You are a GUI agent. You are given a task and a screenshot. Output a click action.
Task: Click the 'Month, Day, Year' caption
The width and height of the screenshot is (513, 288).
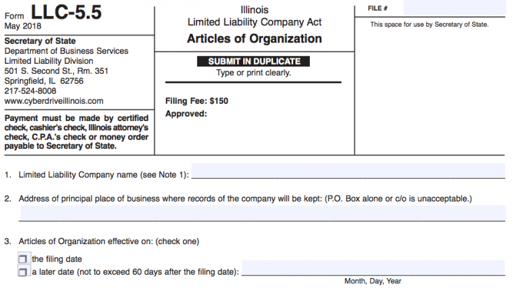[373, 281]
